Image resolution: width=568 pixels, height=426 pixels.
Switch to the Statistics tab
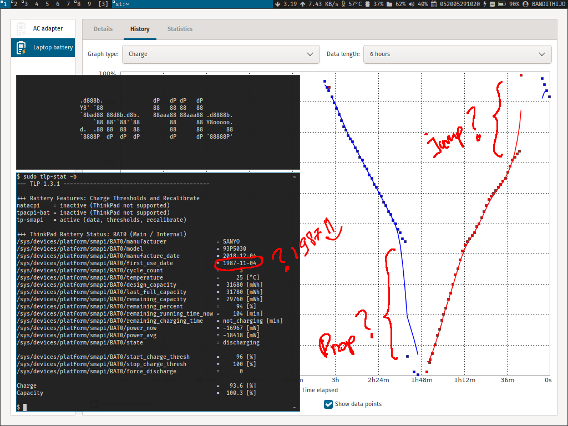coord(180,29)
